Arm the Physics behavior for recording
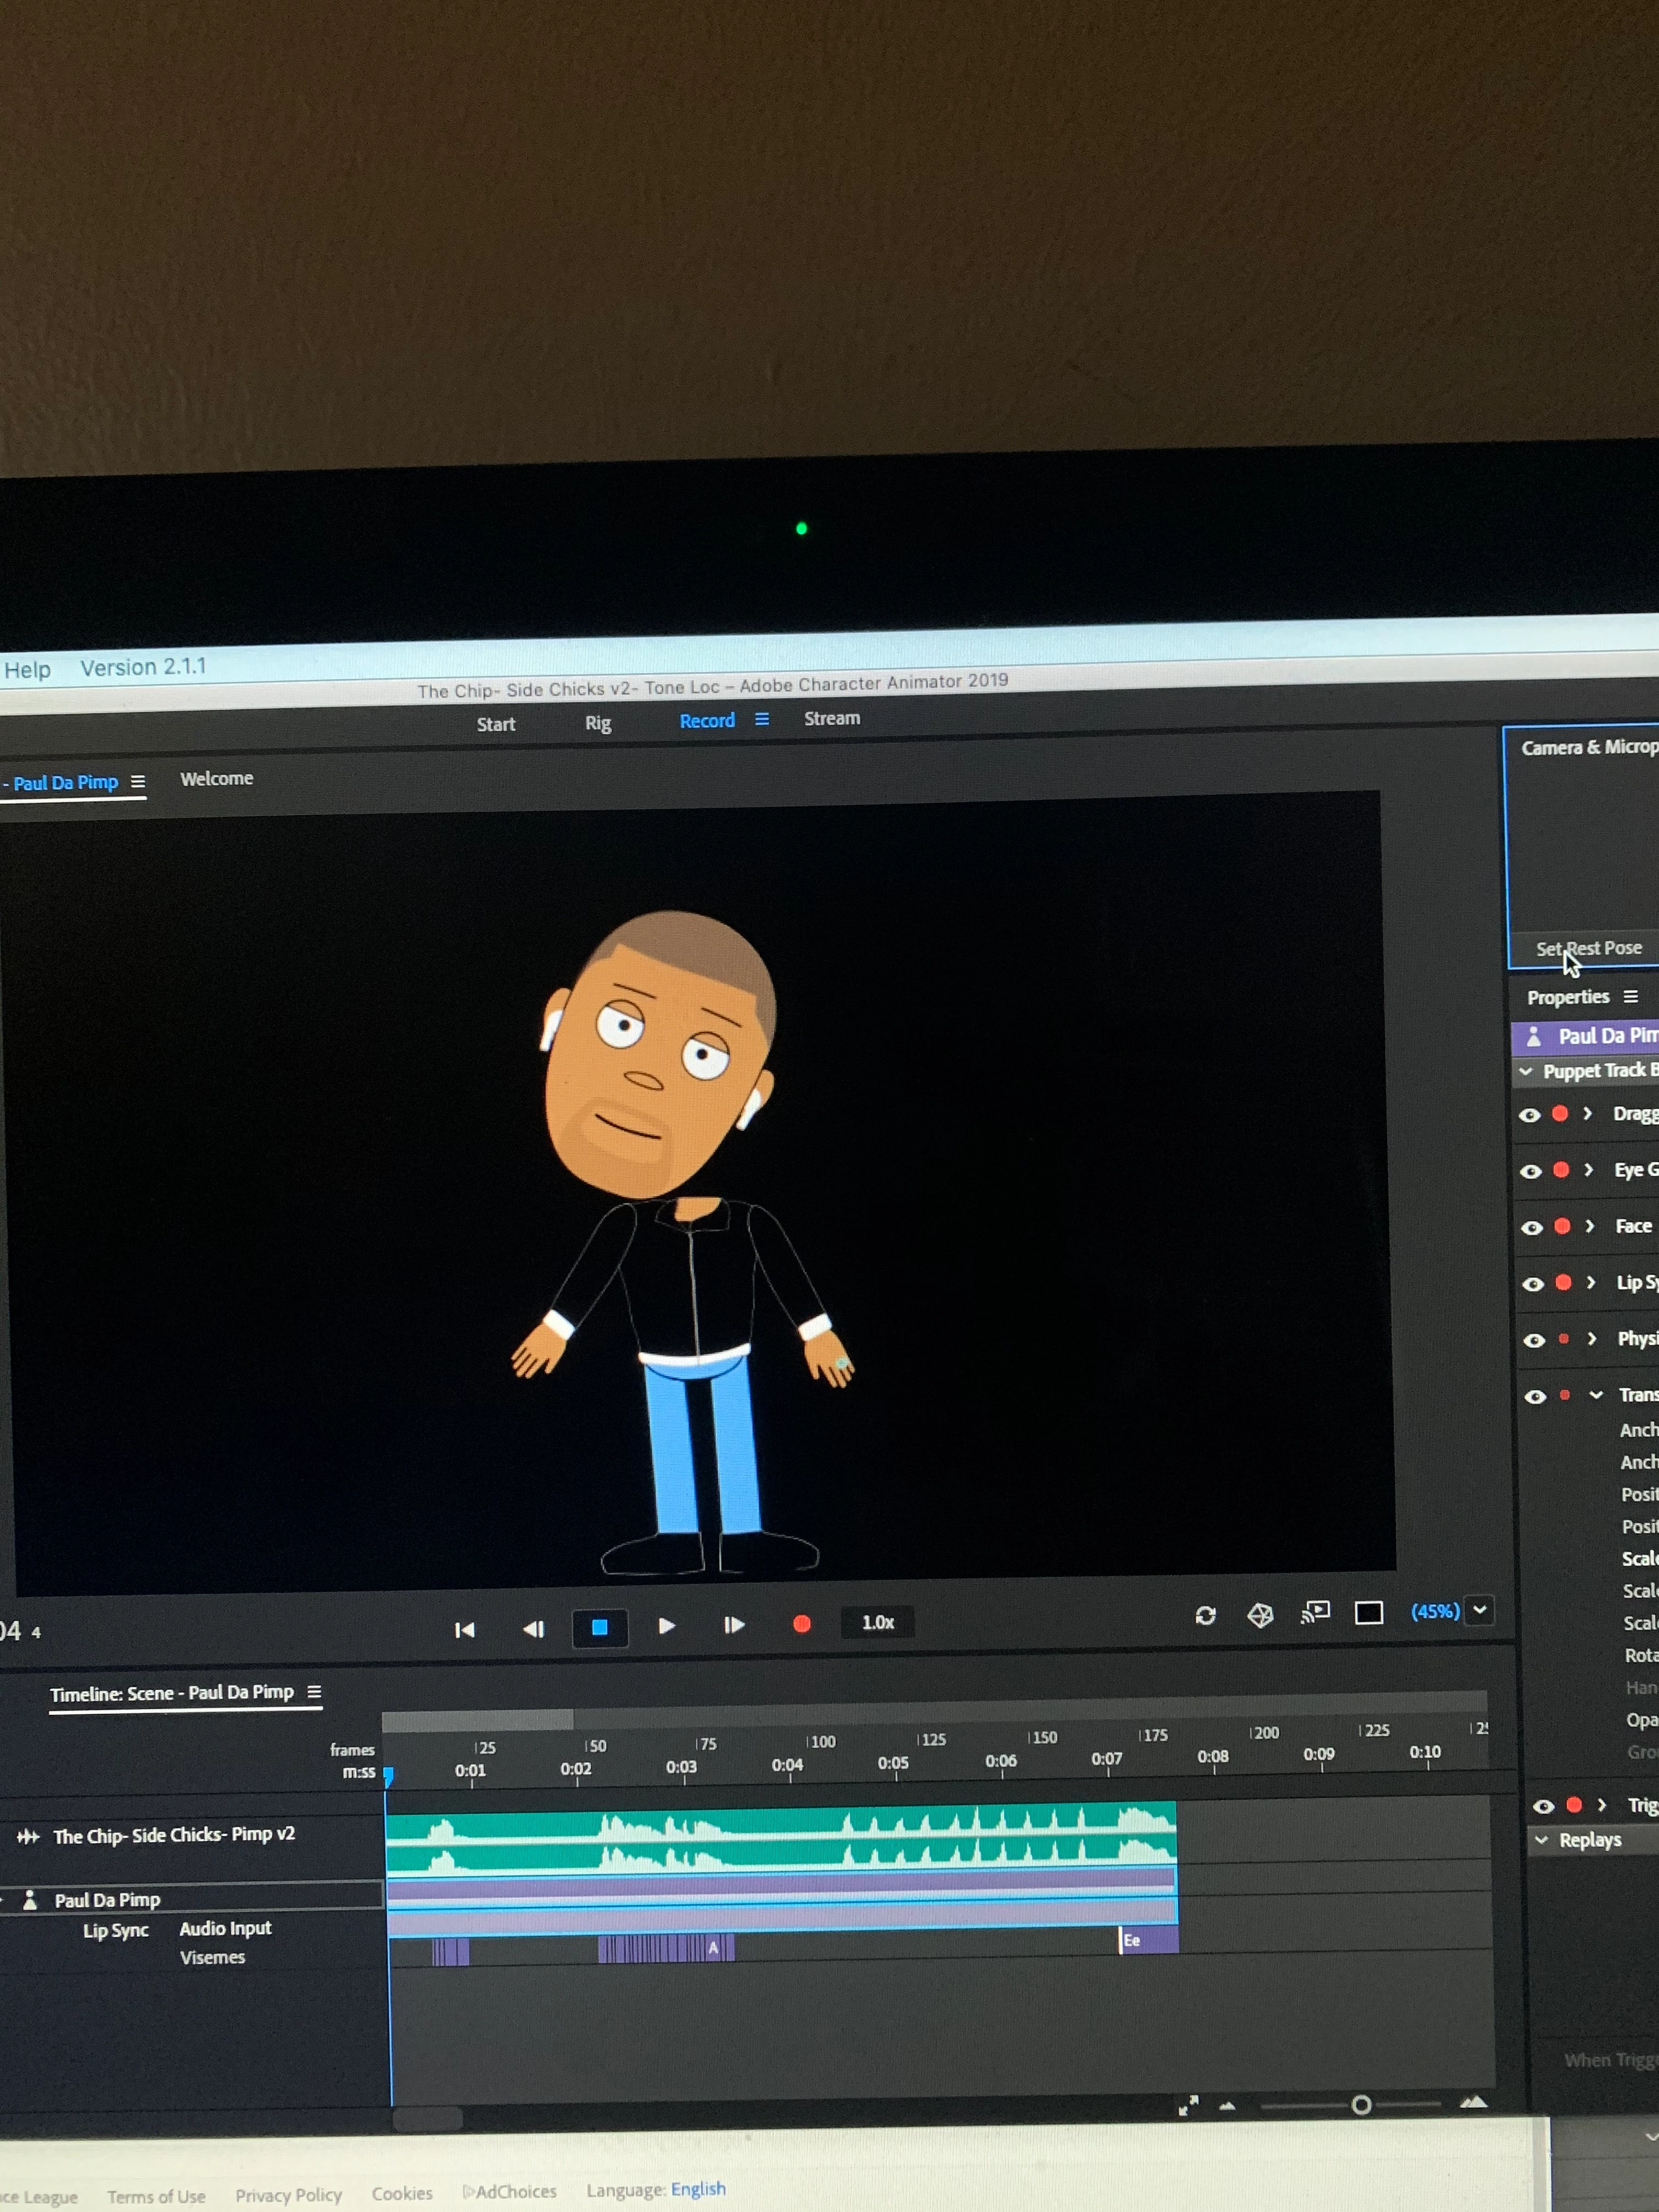The width and height of the screenshot is (1659, 2212). pos(1564,1339)
